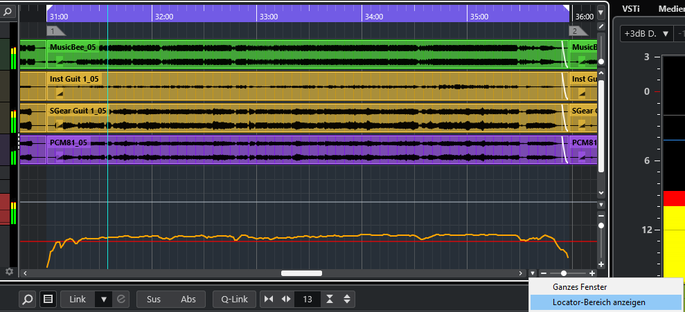The height and width of the screenshot is (312, 685).
Task: Open the ruler options dropdown arrow
Action: coord(601,12)
